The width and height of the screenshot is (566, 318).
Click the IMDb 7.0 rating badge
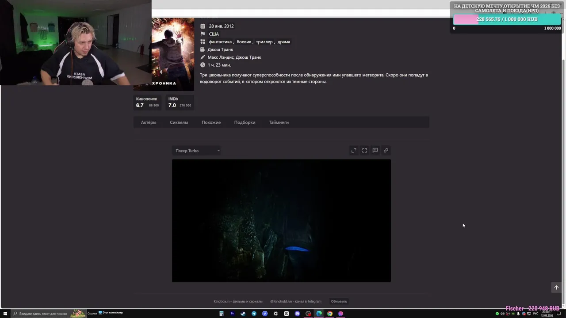pyautogui.click(x=180, y=102)
